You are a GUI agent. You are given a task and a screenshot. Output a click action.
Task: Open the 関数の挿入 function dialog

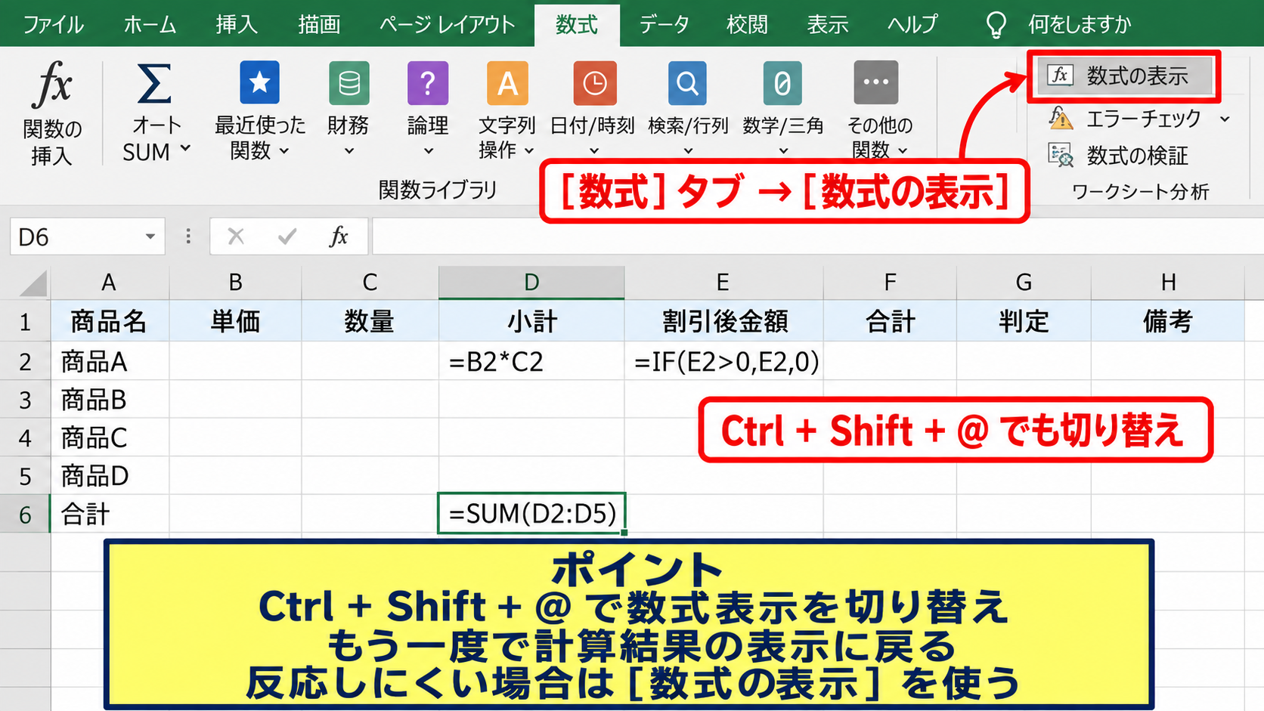pyautogui.click(x=51, y=112)
